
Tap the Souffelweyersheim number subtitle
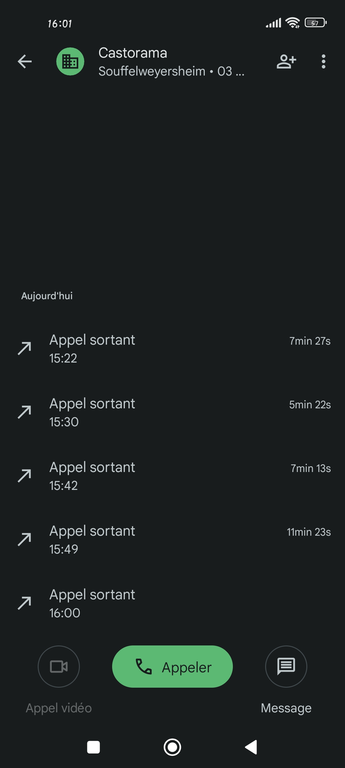(x=171, y=71)
